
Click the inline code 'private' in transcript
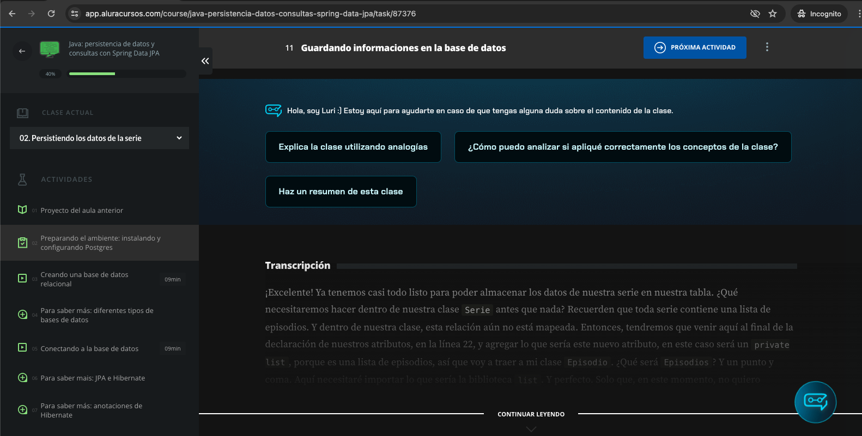click(x=772, y=345)
